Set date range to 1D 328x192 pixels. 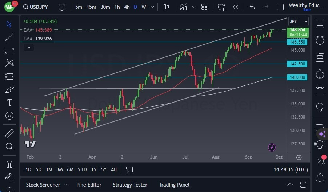point(28,169)
